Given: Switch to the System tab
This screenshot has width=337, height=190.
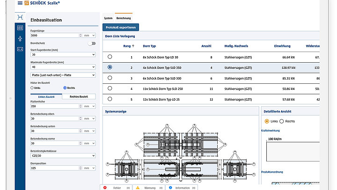Looking at the screenshot, I should pyautogui.click(x=108, y=18).
